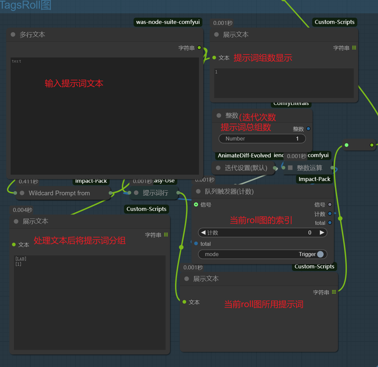Screen dimensions: 378x367
Task: Click the total input port on queue trigger
Action: (196, 243)
